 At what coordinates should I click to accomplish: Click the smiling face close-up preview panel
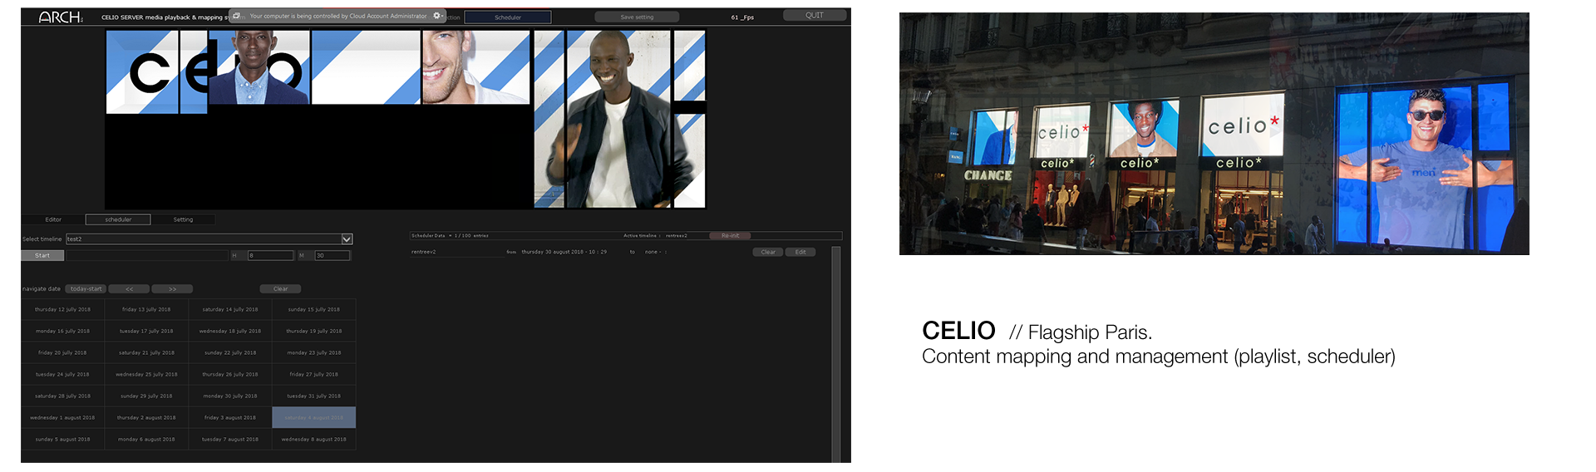pyautogui.click(x=475, y=67)
